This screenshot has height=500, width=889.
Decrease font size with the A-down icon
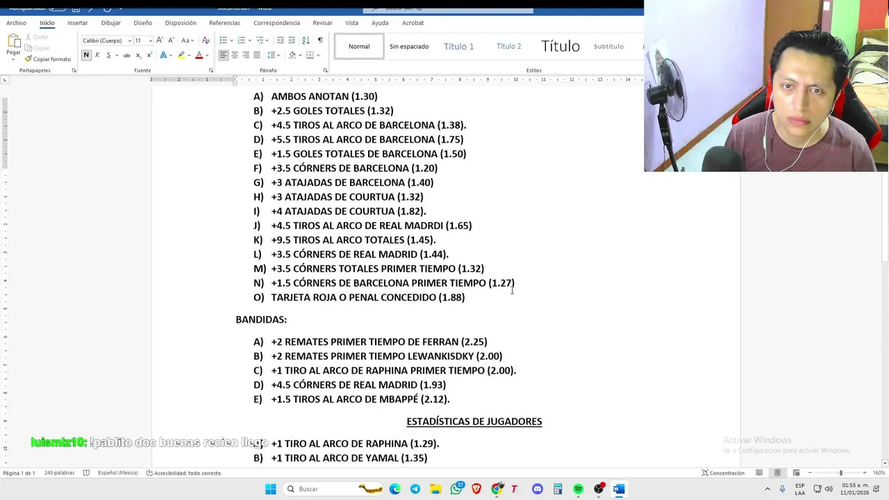[x=171, y=40]
